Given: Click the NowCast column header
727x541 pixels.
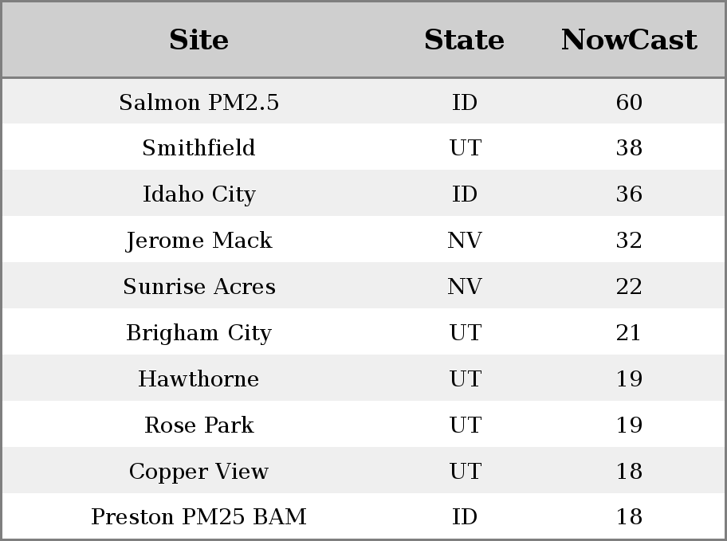Looking at the screenshot, I should [629, 40].
